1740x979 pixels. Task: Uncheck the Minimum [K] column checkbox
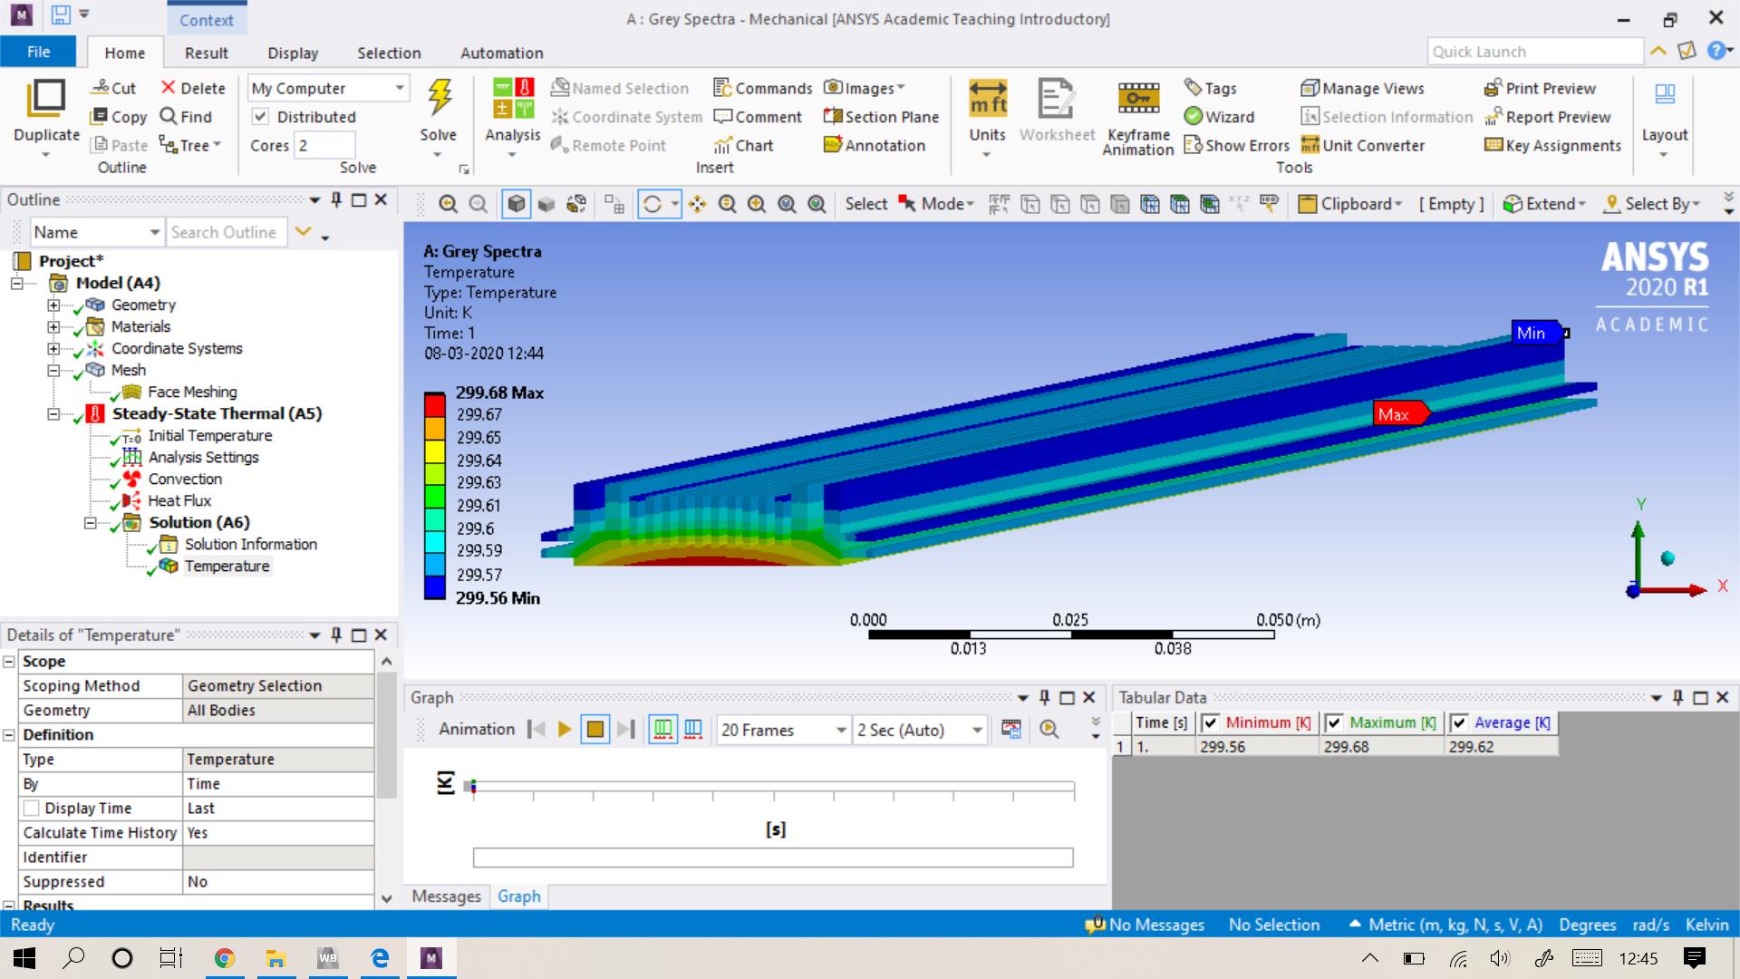click(1210, 722)
